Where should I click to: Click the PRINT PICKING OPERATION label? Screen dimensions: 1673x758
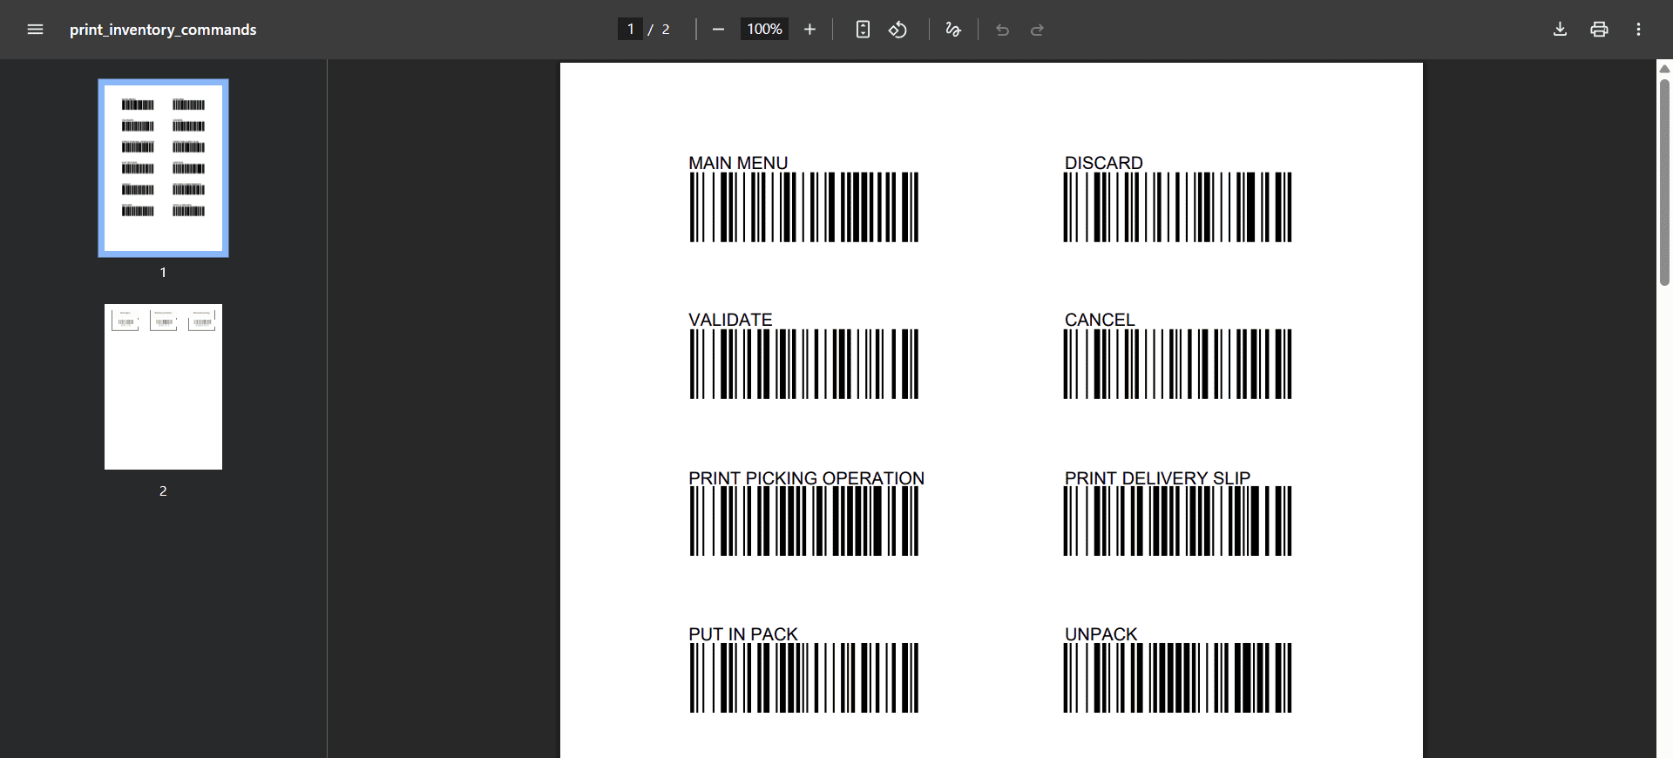tap(806, 478)
